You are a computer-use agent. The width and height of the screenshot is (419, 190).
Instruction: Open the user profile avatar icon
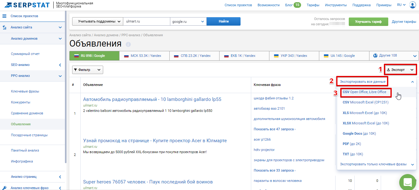point(412,5)
